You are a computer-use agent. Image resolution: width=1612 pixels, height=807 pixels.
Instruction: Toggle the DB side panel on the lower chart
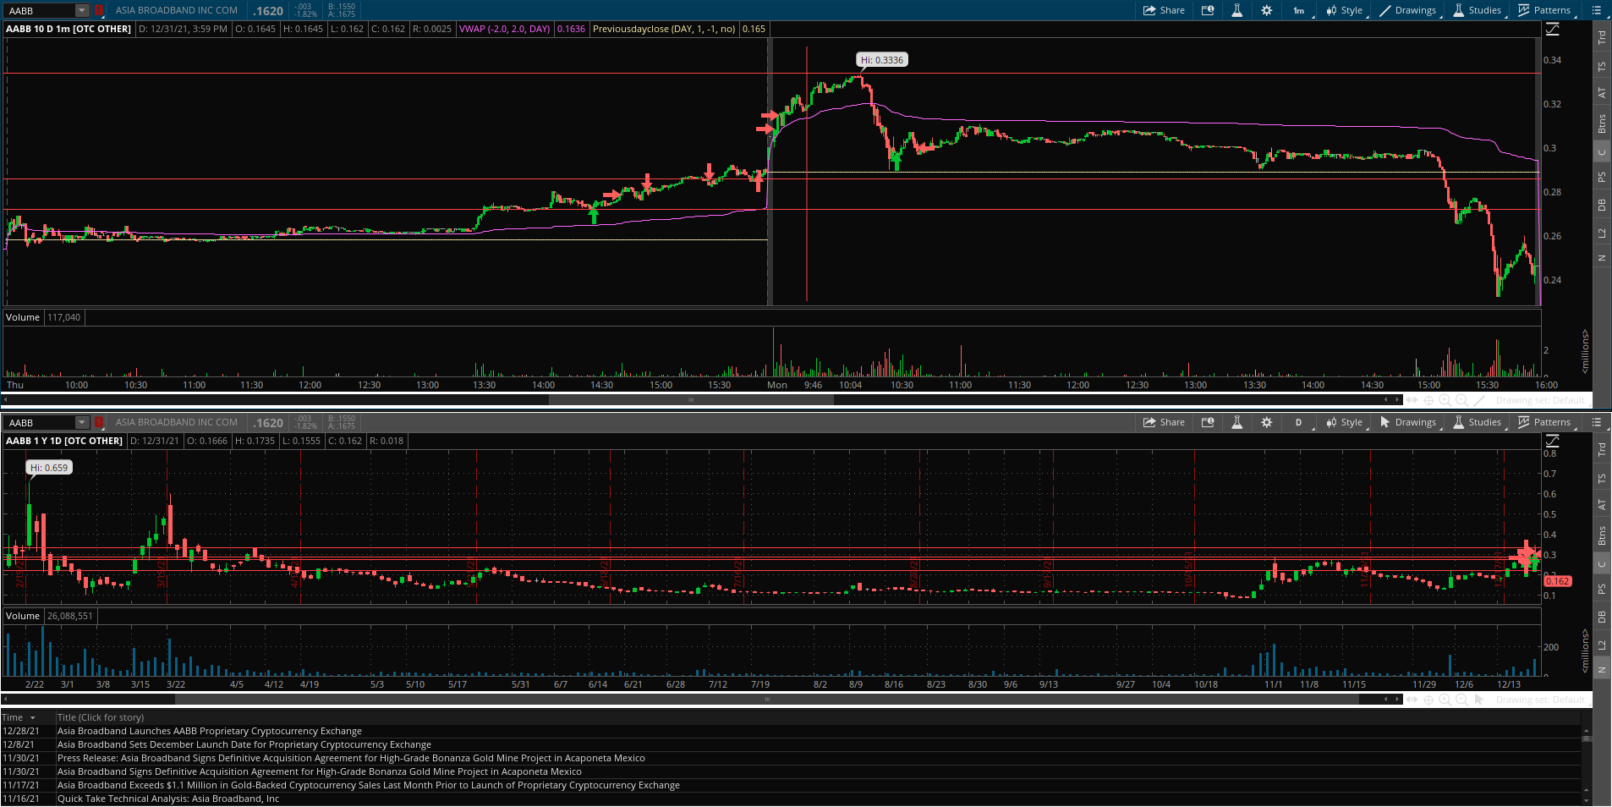pyautogui.click(x=1602, y=617)
